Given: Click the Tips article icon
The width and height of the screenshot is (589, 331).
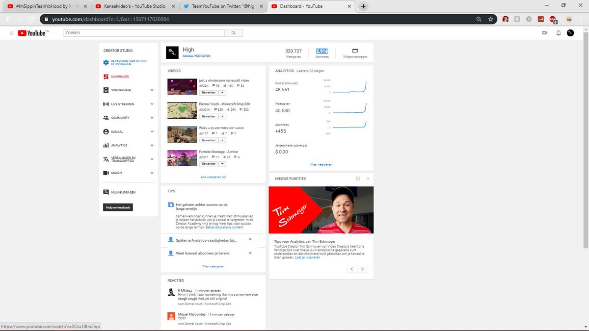Looking at the screenshot, I should coord(171,204).
